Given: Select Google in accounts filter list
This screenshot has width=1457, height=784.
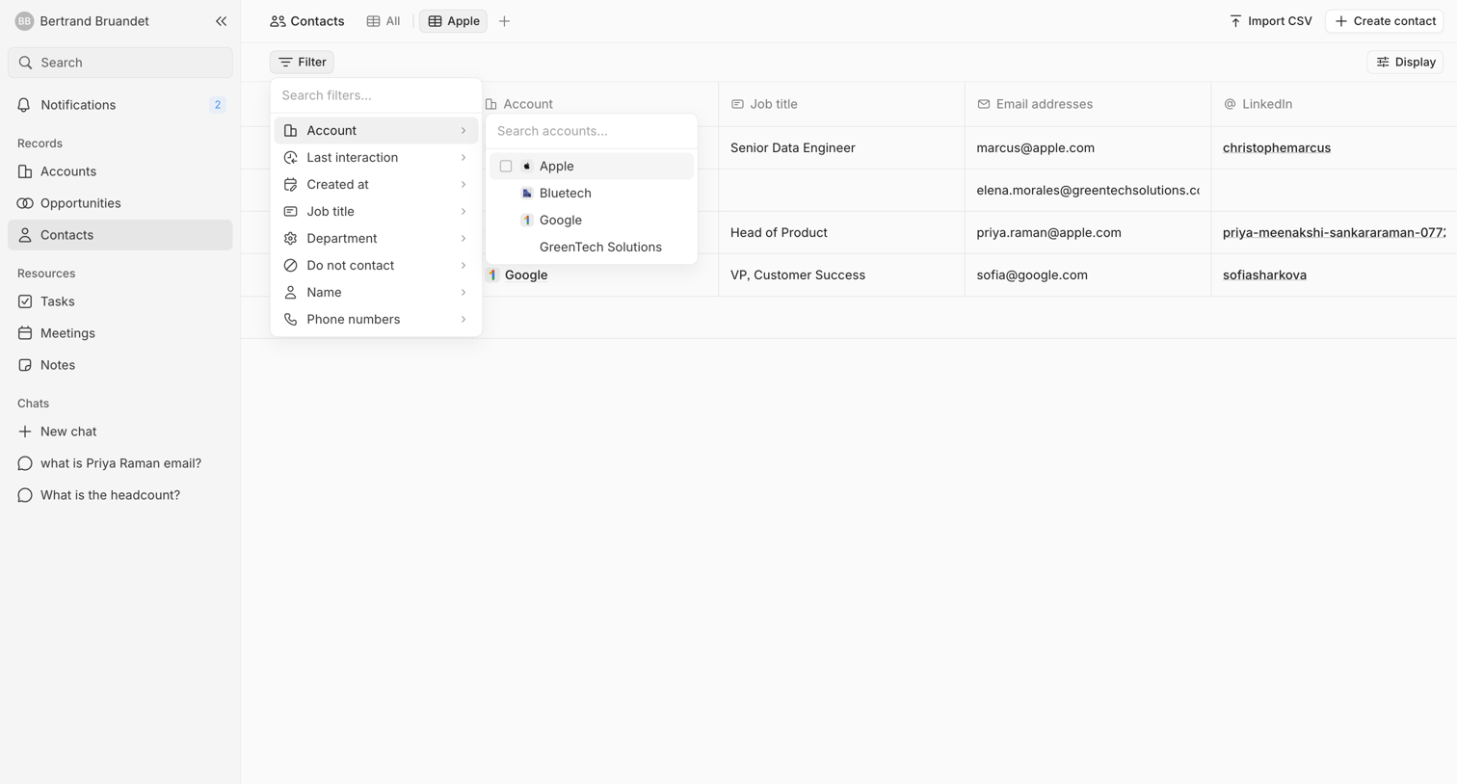Looking at the screenshot, I should [592, 220].
